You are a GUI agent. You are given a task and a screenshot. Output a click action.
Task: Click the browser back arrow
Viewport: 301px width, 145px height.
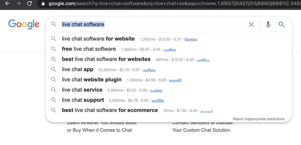click(x=8, y=4)
